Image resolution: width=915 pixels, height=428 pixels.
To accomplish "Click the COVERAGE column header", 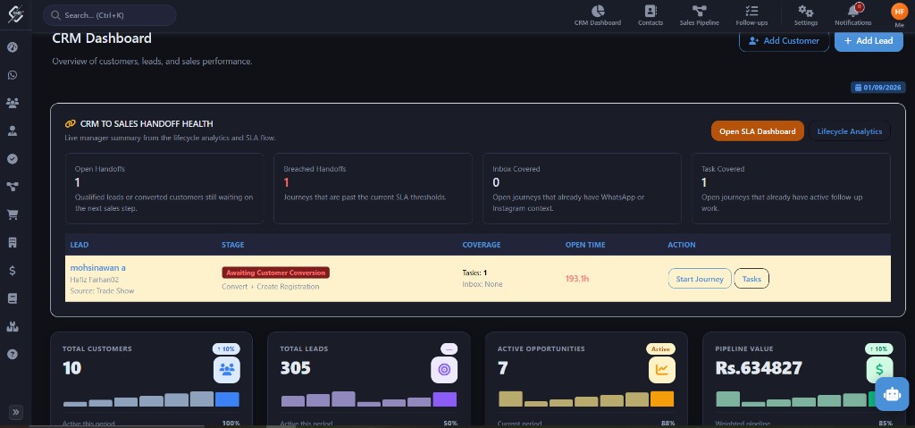I will click(x=482, y=245).
